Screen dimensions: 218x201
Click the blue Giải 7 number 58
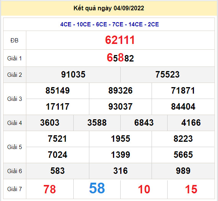(x=97, y=188)
